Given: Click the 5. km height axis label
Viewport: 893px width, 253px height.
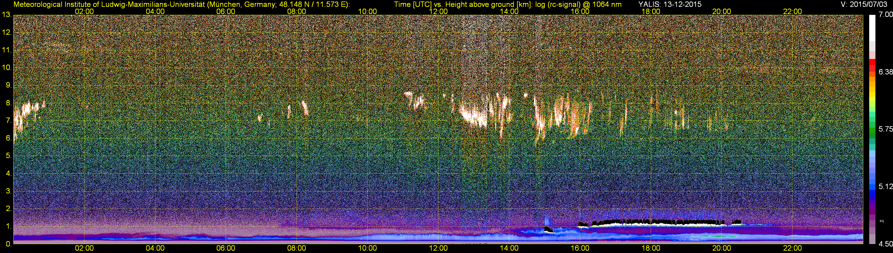Looking at the screenshot, I should click(x=8, y=156).
